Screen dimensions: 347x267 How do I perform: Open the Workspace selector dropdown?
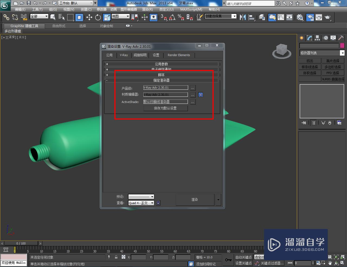76,3
